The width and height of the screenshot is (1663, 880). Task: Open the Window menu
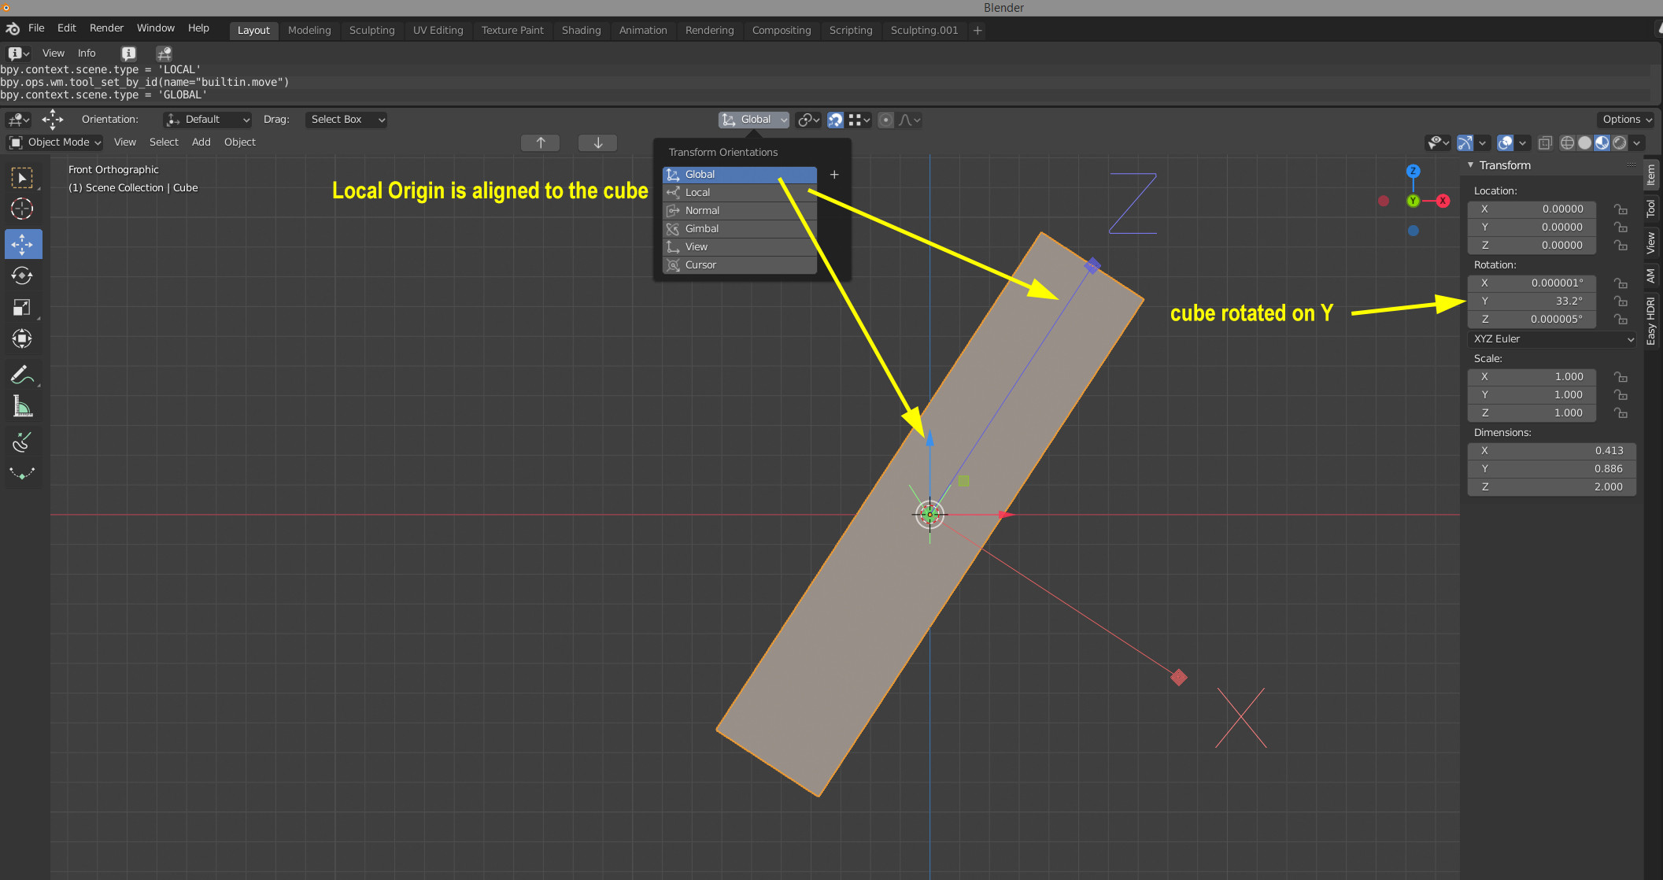pyautogui.click(x=156, y=28)
